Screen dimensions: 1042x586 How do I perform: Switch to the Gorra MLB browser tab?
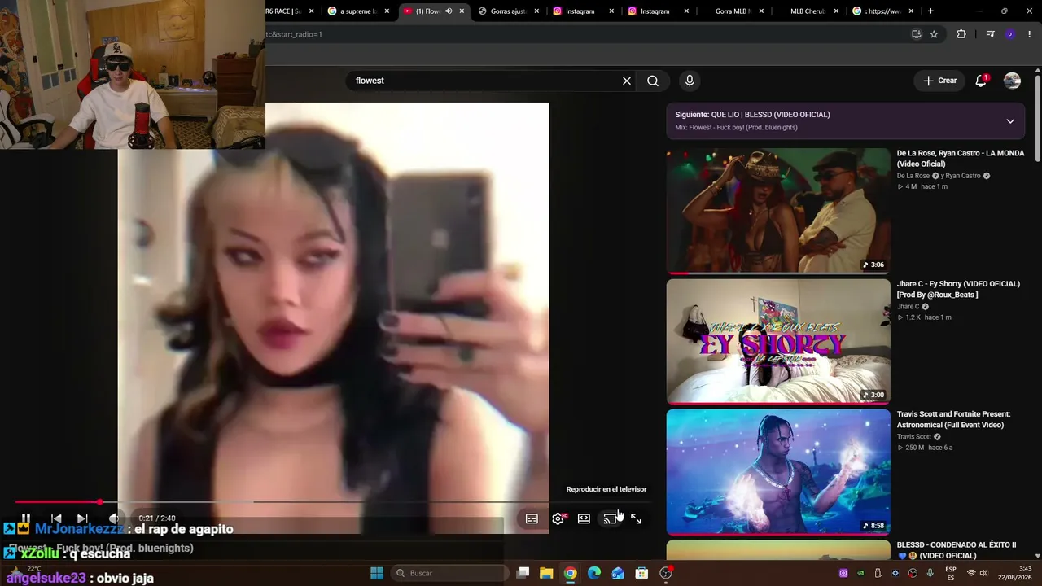(x=731, y=11)
